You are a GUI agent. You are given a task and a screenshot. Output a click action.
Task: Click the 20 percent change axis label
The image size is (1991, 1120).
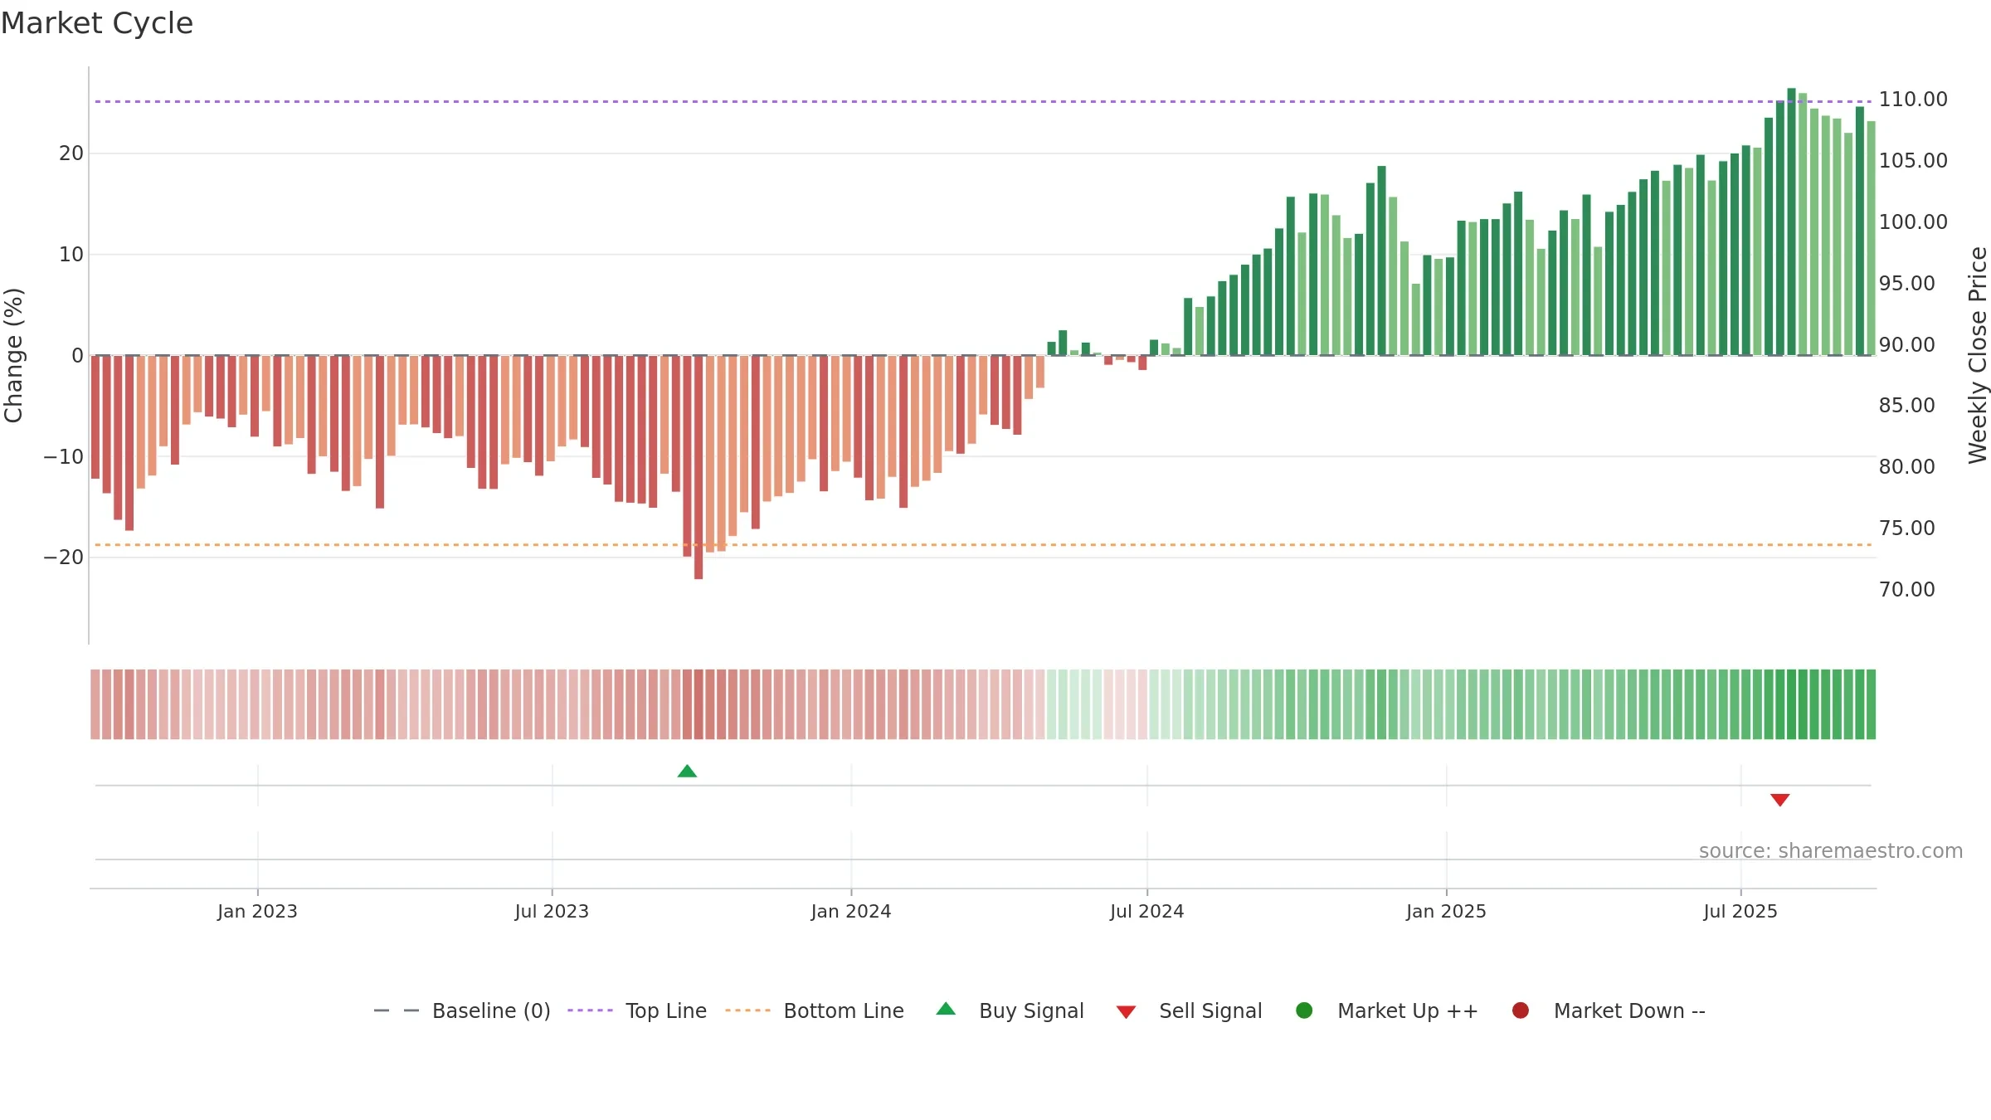(x=71, y=153)
